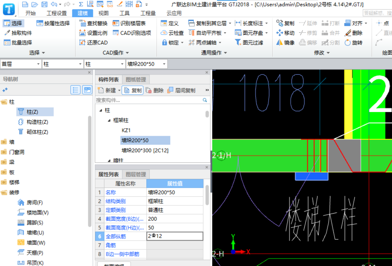Click the search magnifier in component list

pos(205,100)
